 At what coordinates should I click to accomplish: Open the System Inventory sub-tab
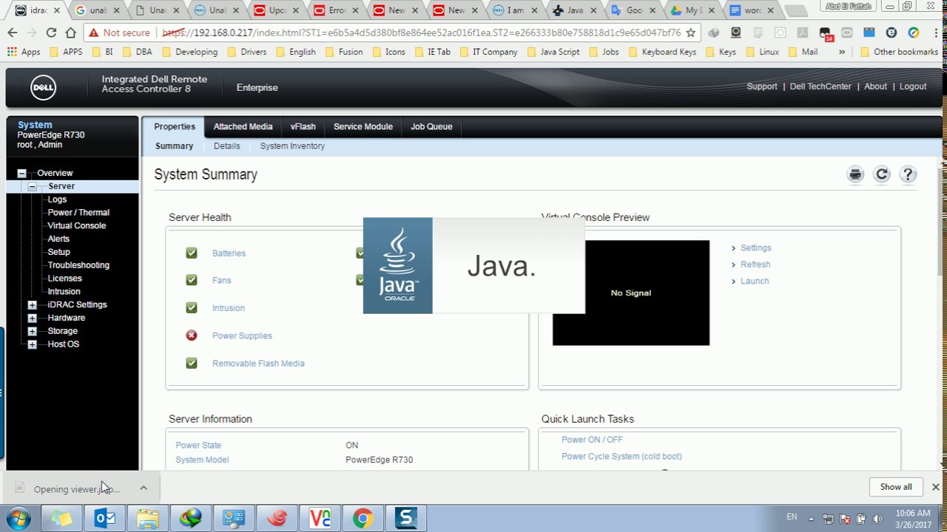(x=292, y=146)
